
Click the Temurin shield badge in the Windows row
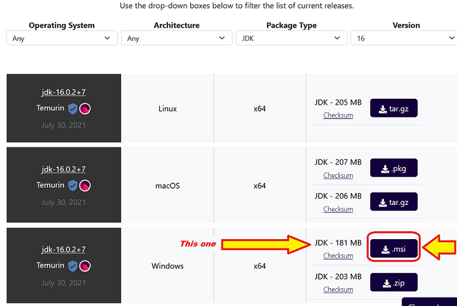click(73, 266)
